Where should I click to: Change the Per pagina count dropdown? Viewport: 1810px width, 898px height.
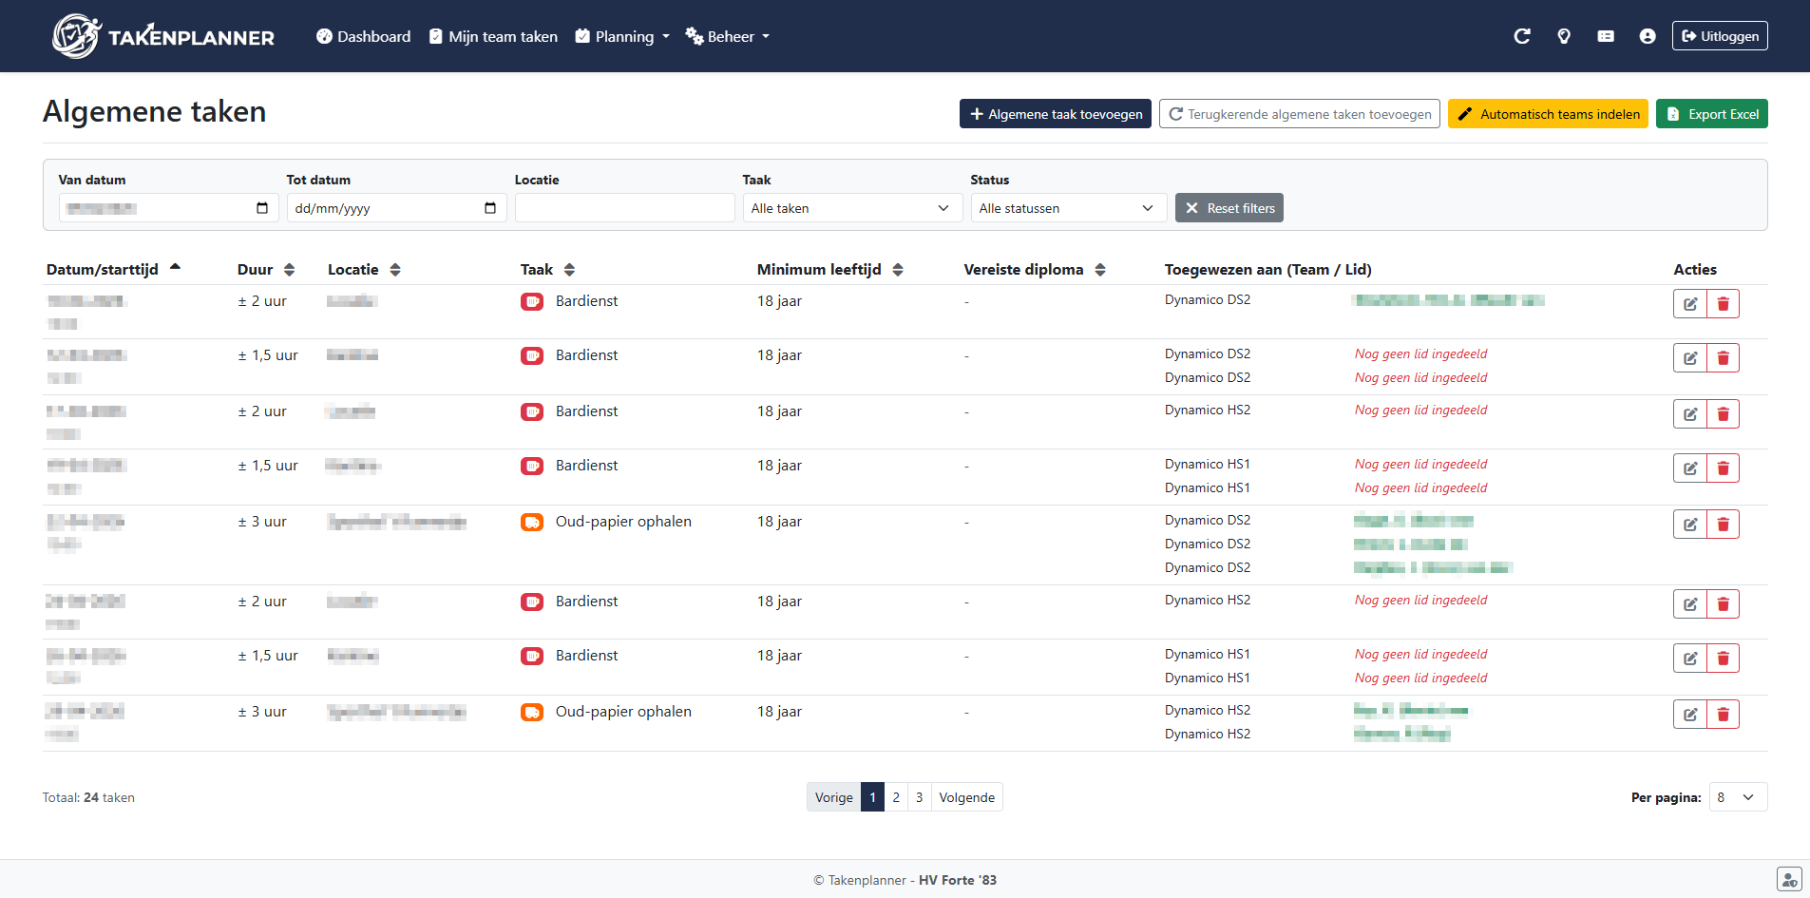1737,797
